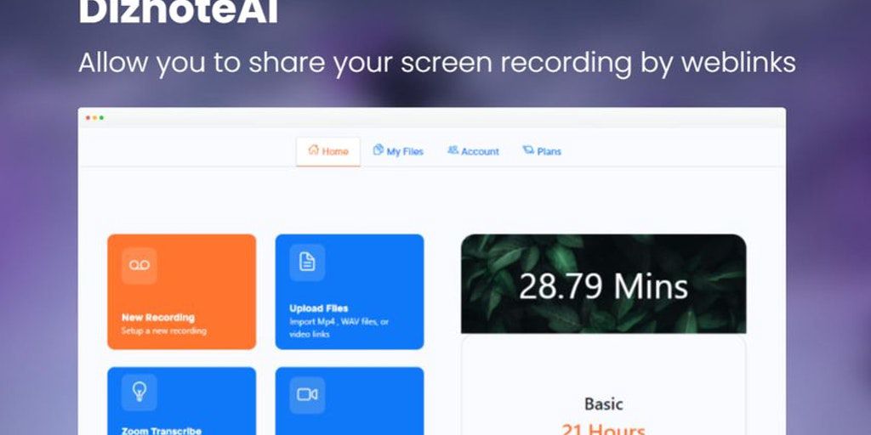Open the My Files tab label

pos(405,151)
